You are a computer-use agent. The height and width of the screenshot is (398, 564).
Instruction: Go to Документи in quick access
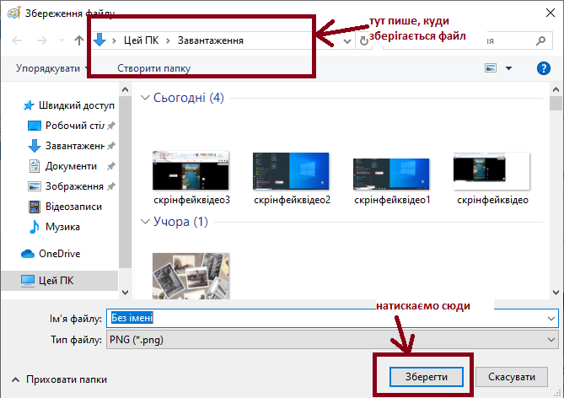[71, 166]
